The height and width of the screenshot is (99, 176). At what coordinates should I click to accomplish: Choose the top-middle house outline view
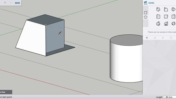click(x=166, y=9)
